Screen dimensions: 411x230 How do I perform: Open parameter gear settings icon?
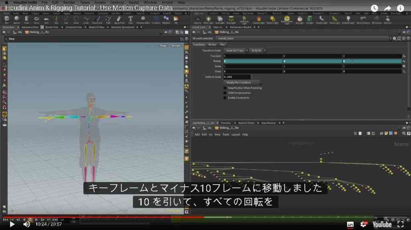tap(394, 38)
